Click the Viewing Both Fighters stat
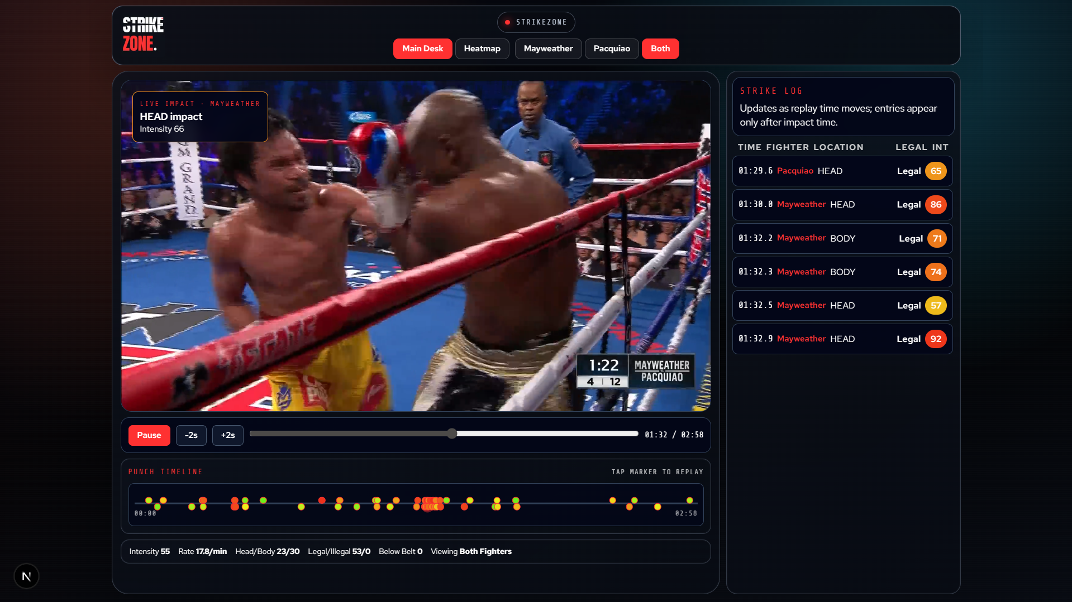1072x602 pixels. (x=471, y=551)
